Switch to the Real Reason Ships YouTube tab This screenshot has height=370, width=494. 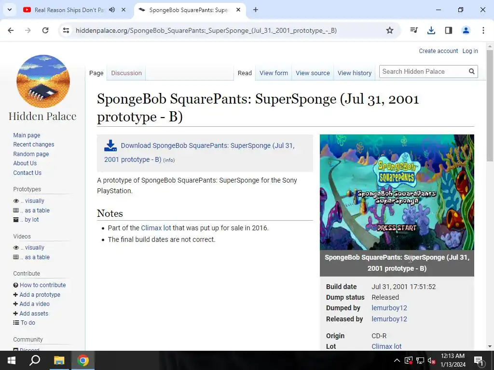pos(68,10)
